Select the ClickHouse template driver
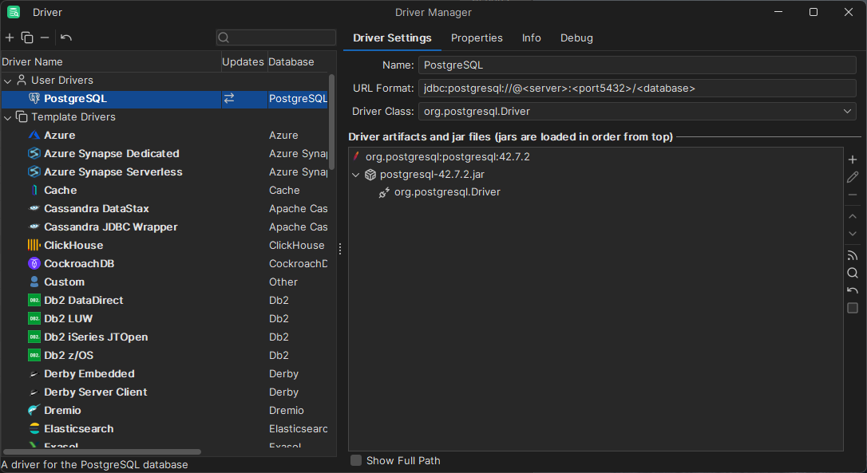867x473 pixels. pyautogui.click(x=73, y=246)
